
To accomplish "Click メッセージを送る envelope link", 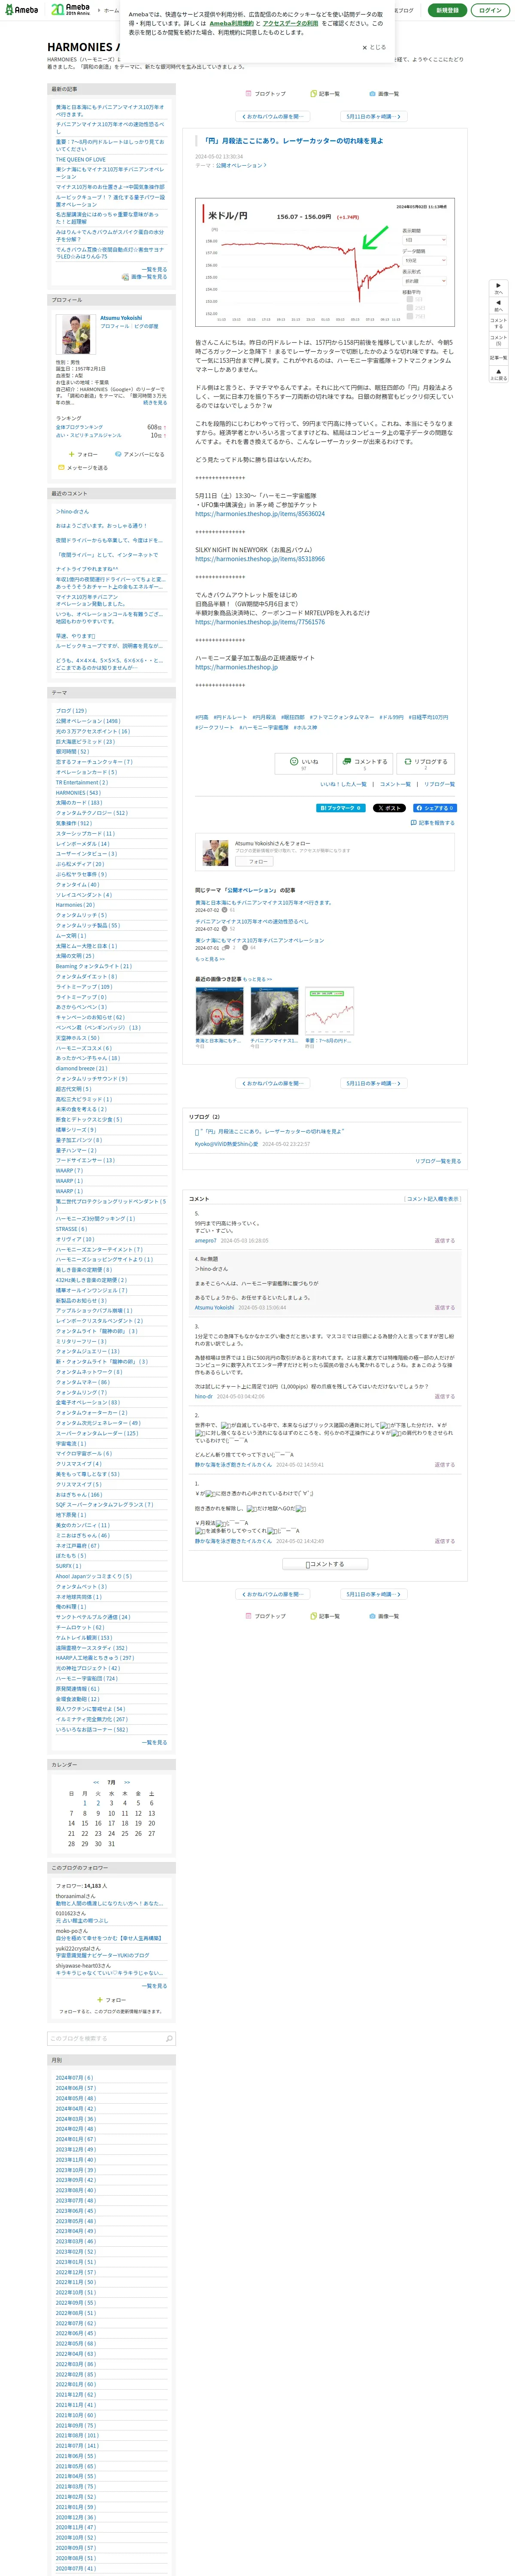I will (x=83, y=467).
